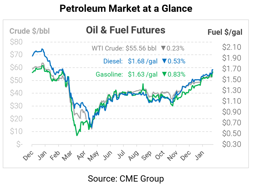Select the Diesel legend label
The height and width of the screenshot is (186, 253).
tap(113, 61)
